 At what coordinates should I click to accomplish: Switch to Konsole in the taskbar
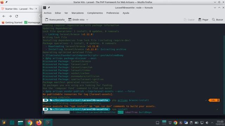tap(48, 122)
